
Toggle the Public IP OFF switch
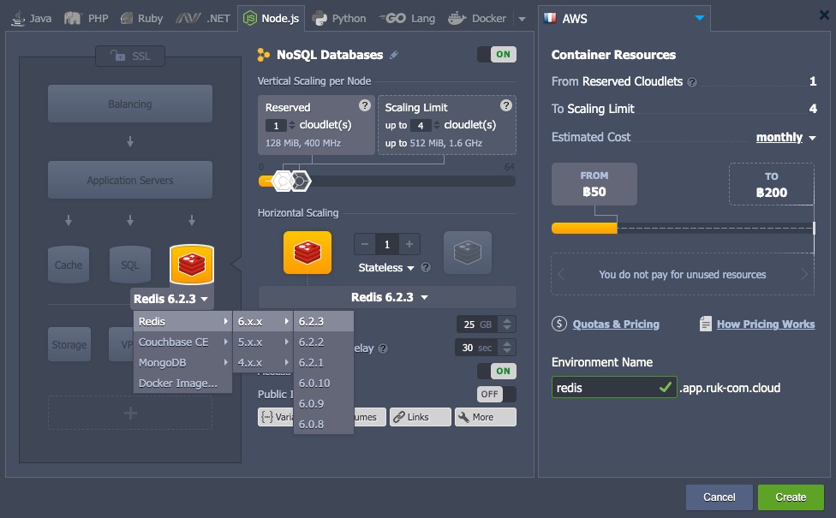coord(497,395)
